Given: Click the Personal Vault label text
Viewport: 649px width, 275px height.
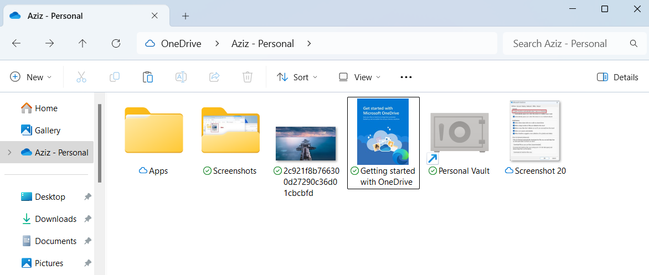Looking at the screenshot, I should (x=464, y=171).
